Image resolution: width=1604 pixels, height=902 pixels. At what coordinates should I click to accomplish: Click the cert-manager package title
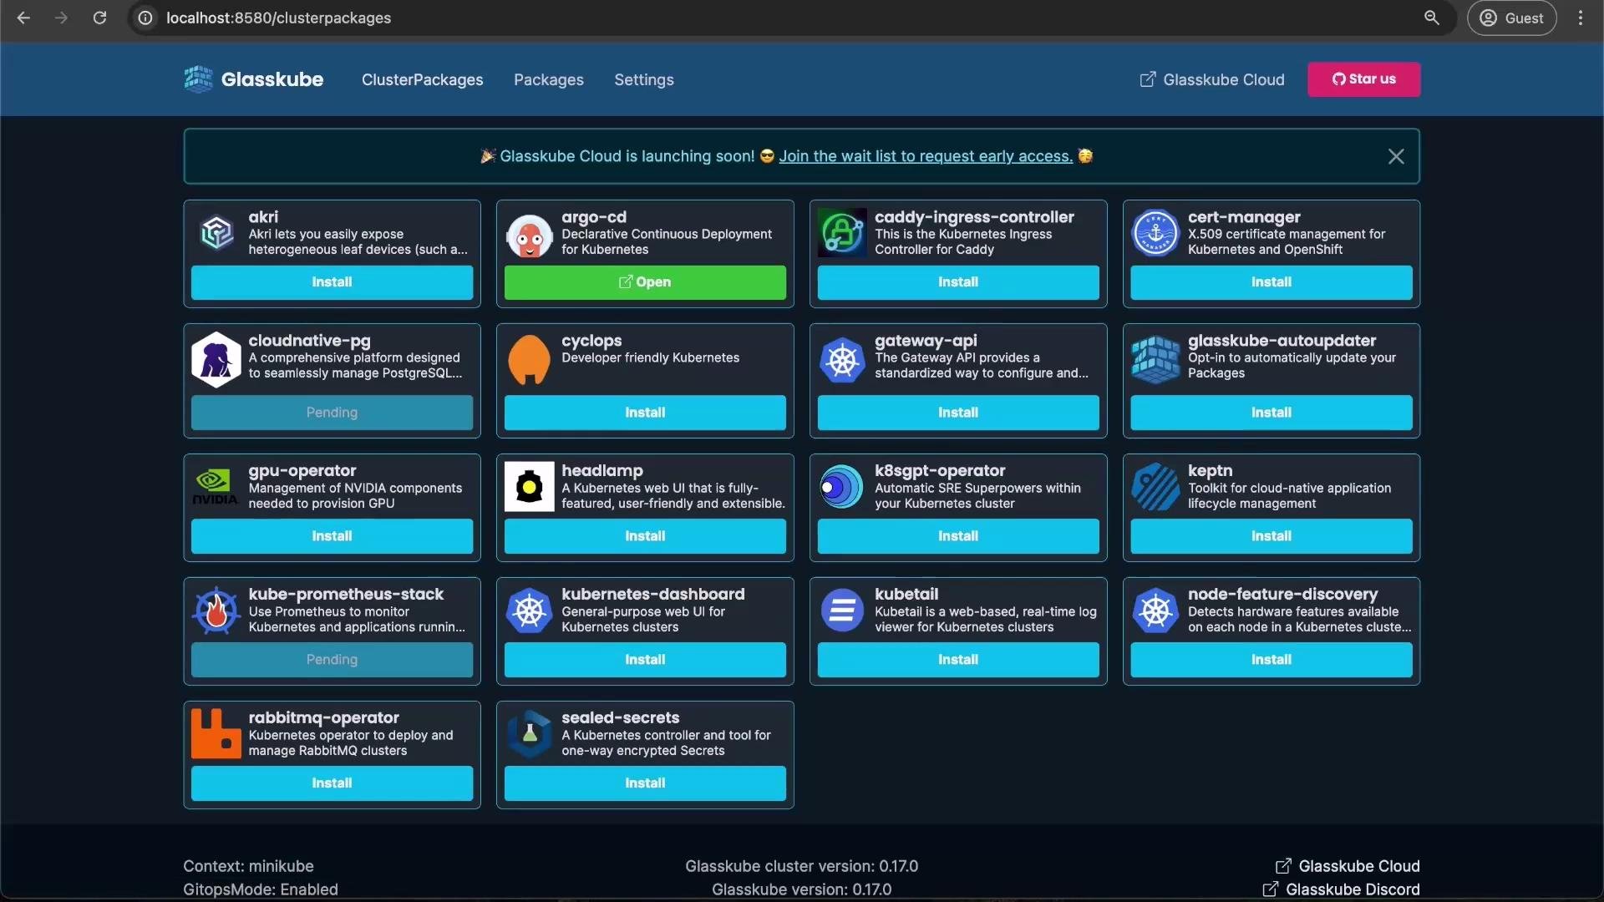tap(1244, 217)
